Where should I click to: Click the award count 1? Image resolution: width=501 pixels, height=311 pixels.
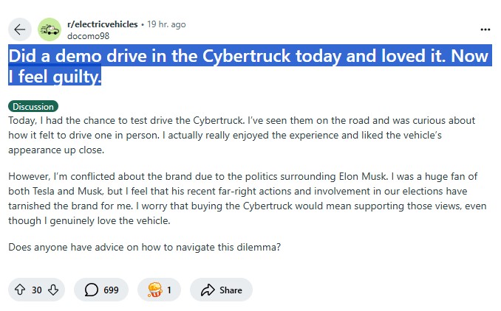(169, 290)
